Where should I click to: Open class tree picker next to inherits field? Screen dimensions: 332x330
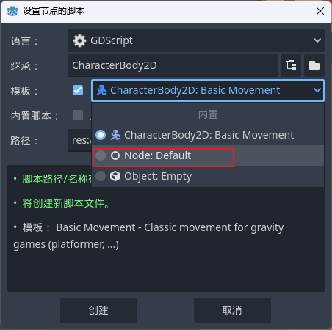click(291, 65)
